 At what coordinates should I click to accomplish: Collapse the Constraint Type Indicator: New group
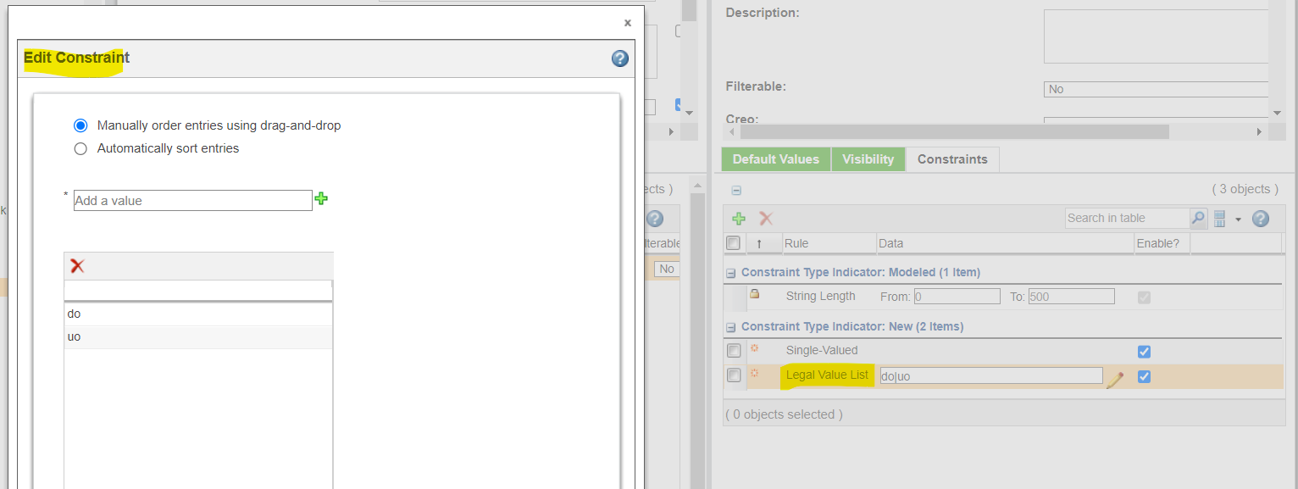(729, 325)
